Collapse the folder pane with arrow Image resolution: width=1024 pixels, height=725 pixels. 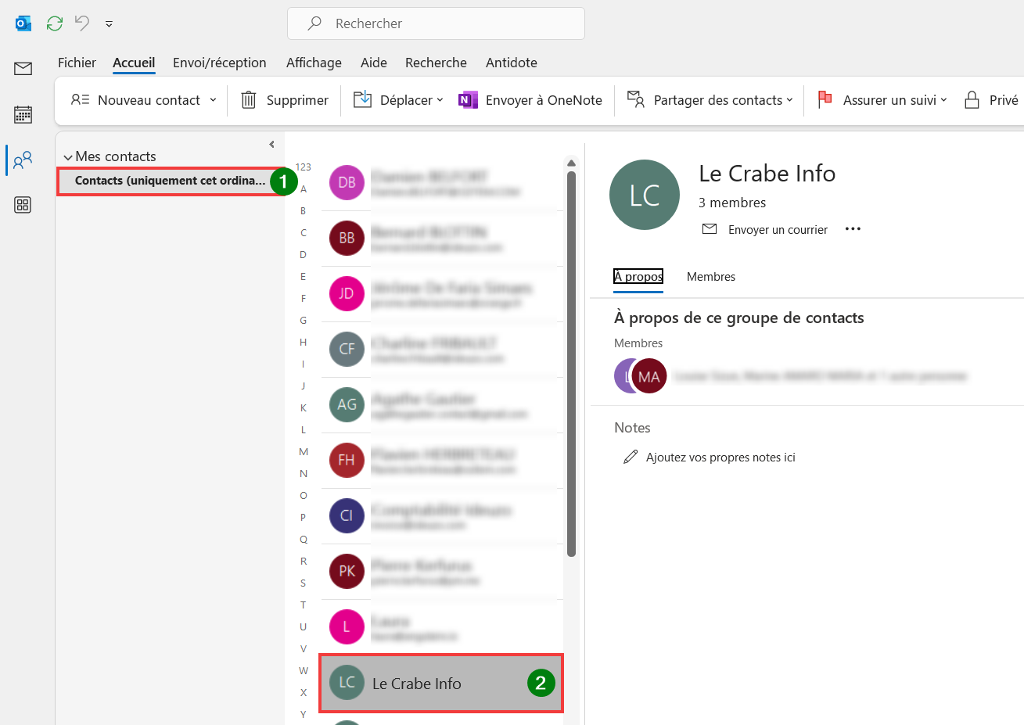click(x=271, y=145)
